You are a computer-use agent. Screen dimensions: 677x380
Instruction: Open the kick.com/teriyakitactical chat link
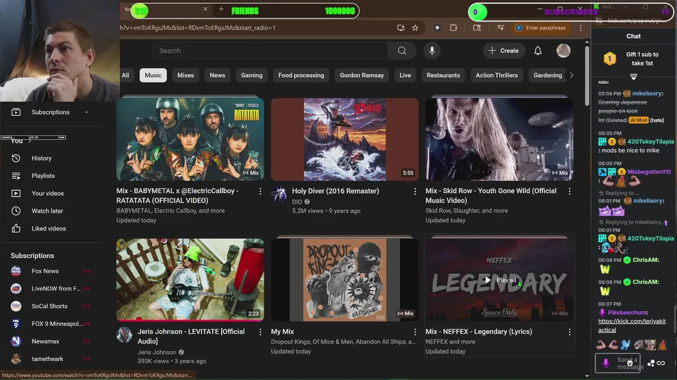[632, 326]
